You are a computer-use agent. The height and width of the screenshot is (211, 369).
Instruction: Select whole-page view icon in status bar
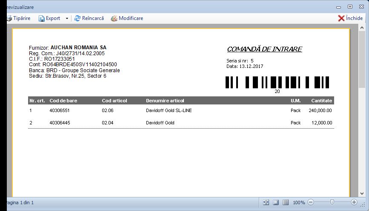click(x=276, y=203)
